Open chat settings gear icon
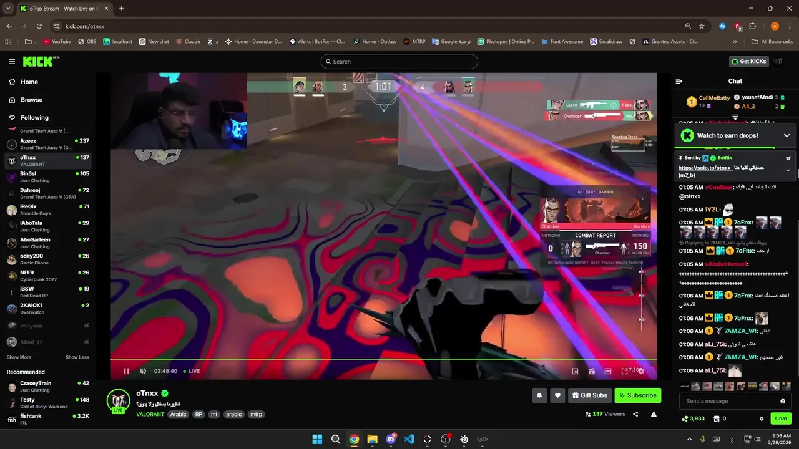 coord(762,418)
